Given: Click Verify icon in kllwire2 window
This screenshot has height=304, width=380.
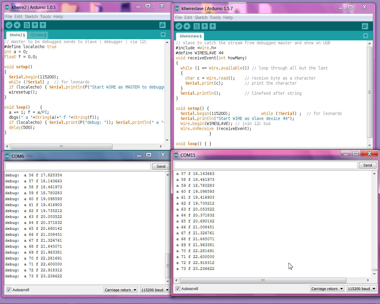Looking at the screenshot, I should pyautogui.click(x=9, y=25).
